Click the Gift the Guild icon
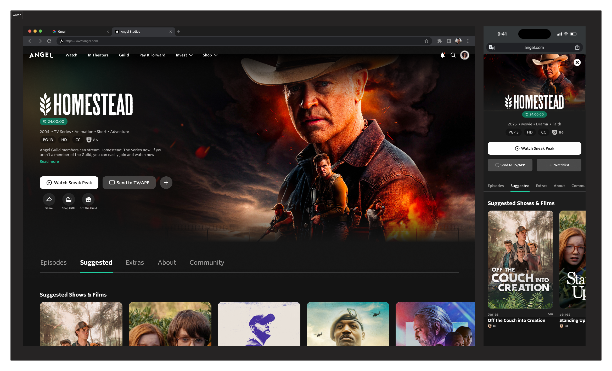612x371 pixels. pos(88,200)
